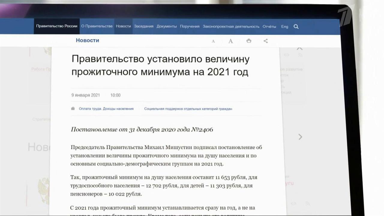The image size is (384, 216).
Task: Print the article with printer icon
Action: [x=249, y=41]
